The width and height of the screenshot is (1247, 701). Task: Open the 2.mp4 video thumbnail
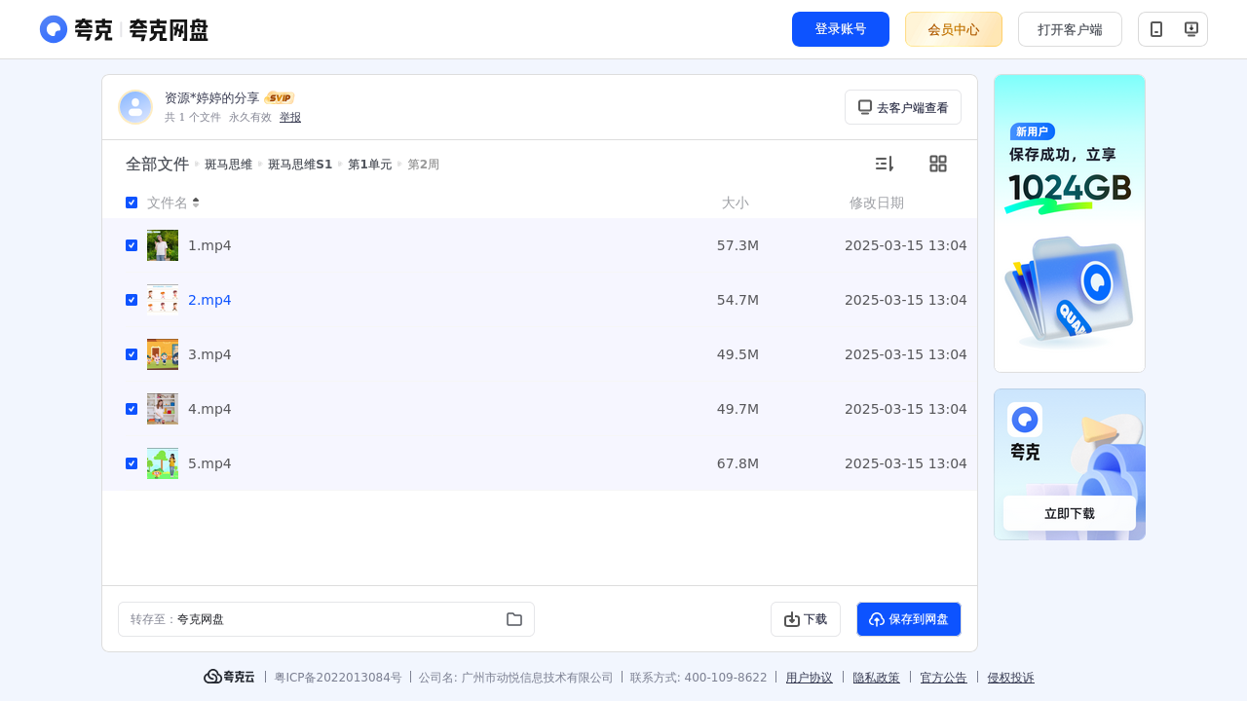tap(163, 300)
